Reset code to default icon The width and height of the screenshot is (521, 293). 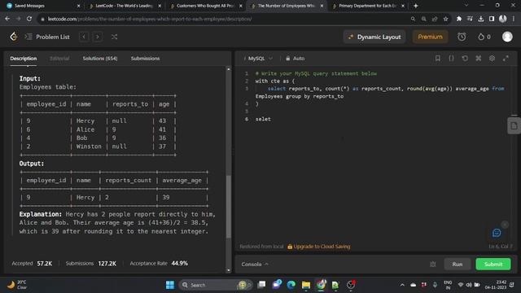(465, 59)
